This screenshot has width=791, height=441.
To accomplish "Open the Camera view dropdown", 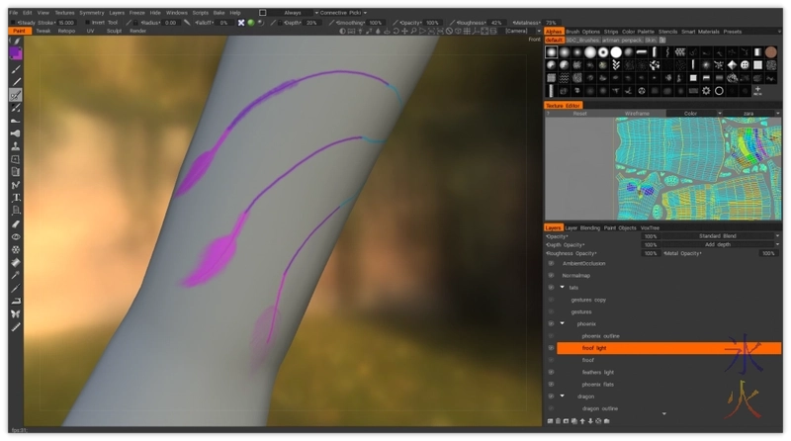I will point(518,31).
